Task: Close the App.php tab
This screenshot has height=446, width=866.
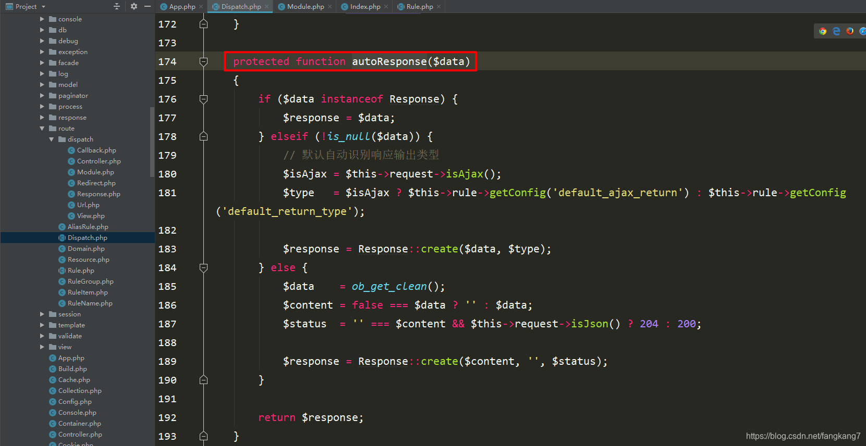Action: coord(201,7)
